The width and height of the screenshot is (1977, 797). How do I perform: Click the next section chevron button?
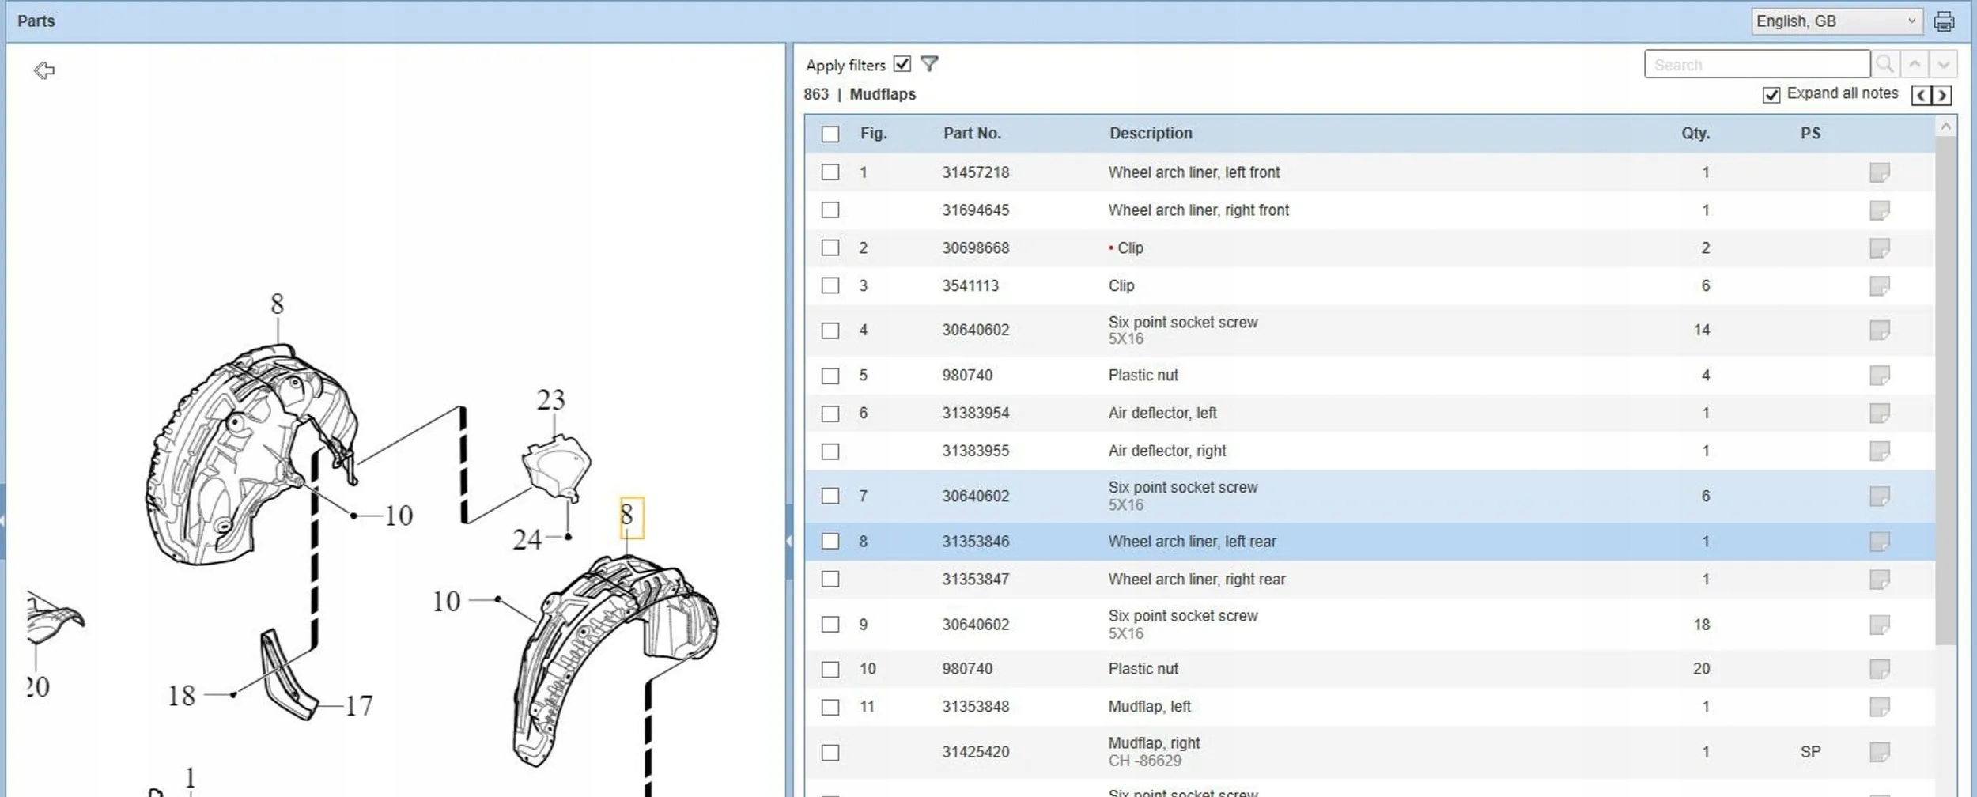[x=1941, y=96]
